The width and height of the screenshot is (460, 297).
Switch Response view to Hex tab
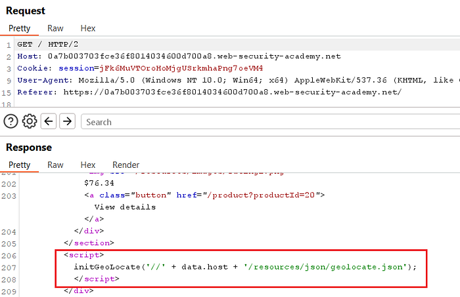(88, 165)
